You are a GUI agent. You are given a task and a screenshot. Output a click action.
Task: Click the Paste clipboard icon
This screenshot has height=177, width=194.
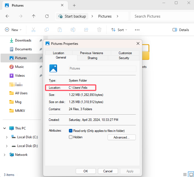tap(60, 30)
